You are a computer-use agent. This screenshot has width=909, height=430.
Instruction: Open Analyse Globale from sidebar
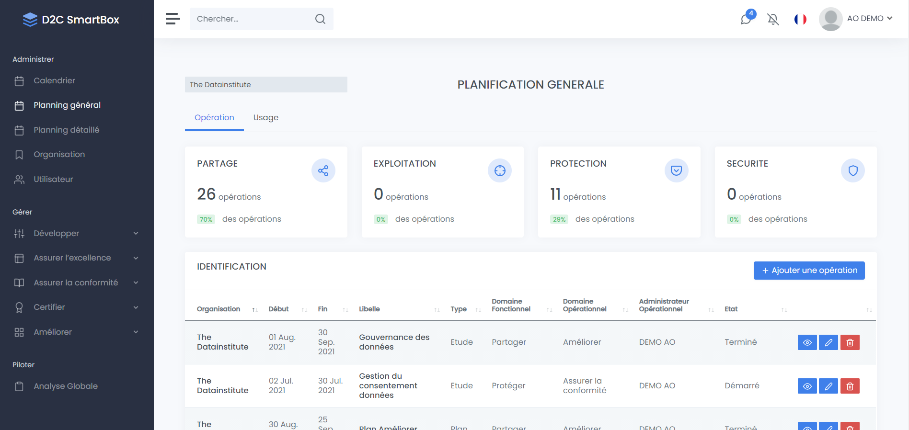[x=66, y=386]
